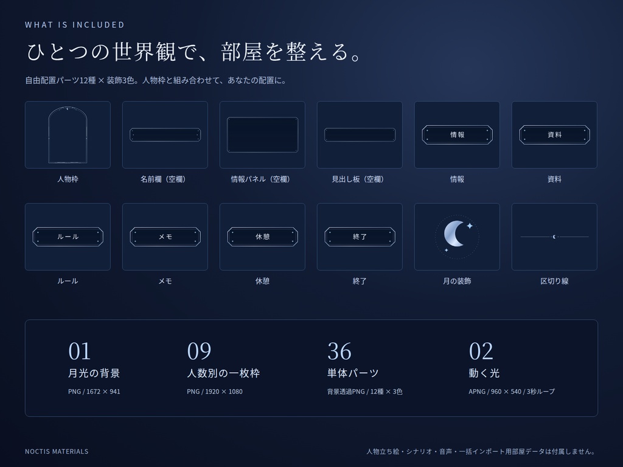Click the 単体パーツ label
This screenshot has width=623, height=467.
[353, 373]
